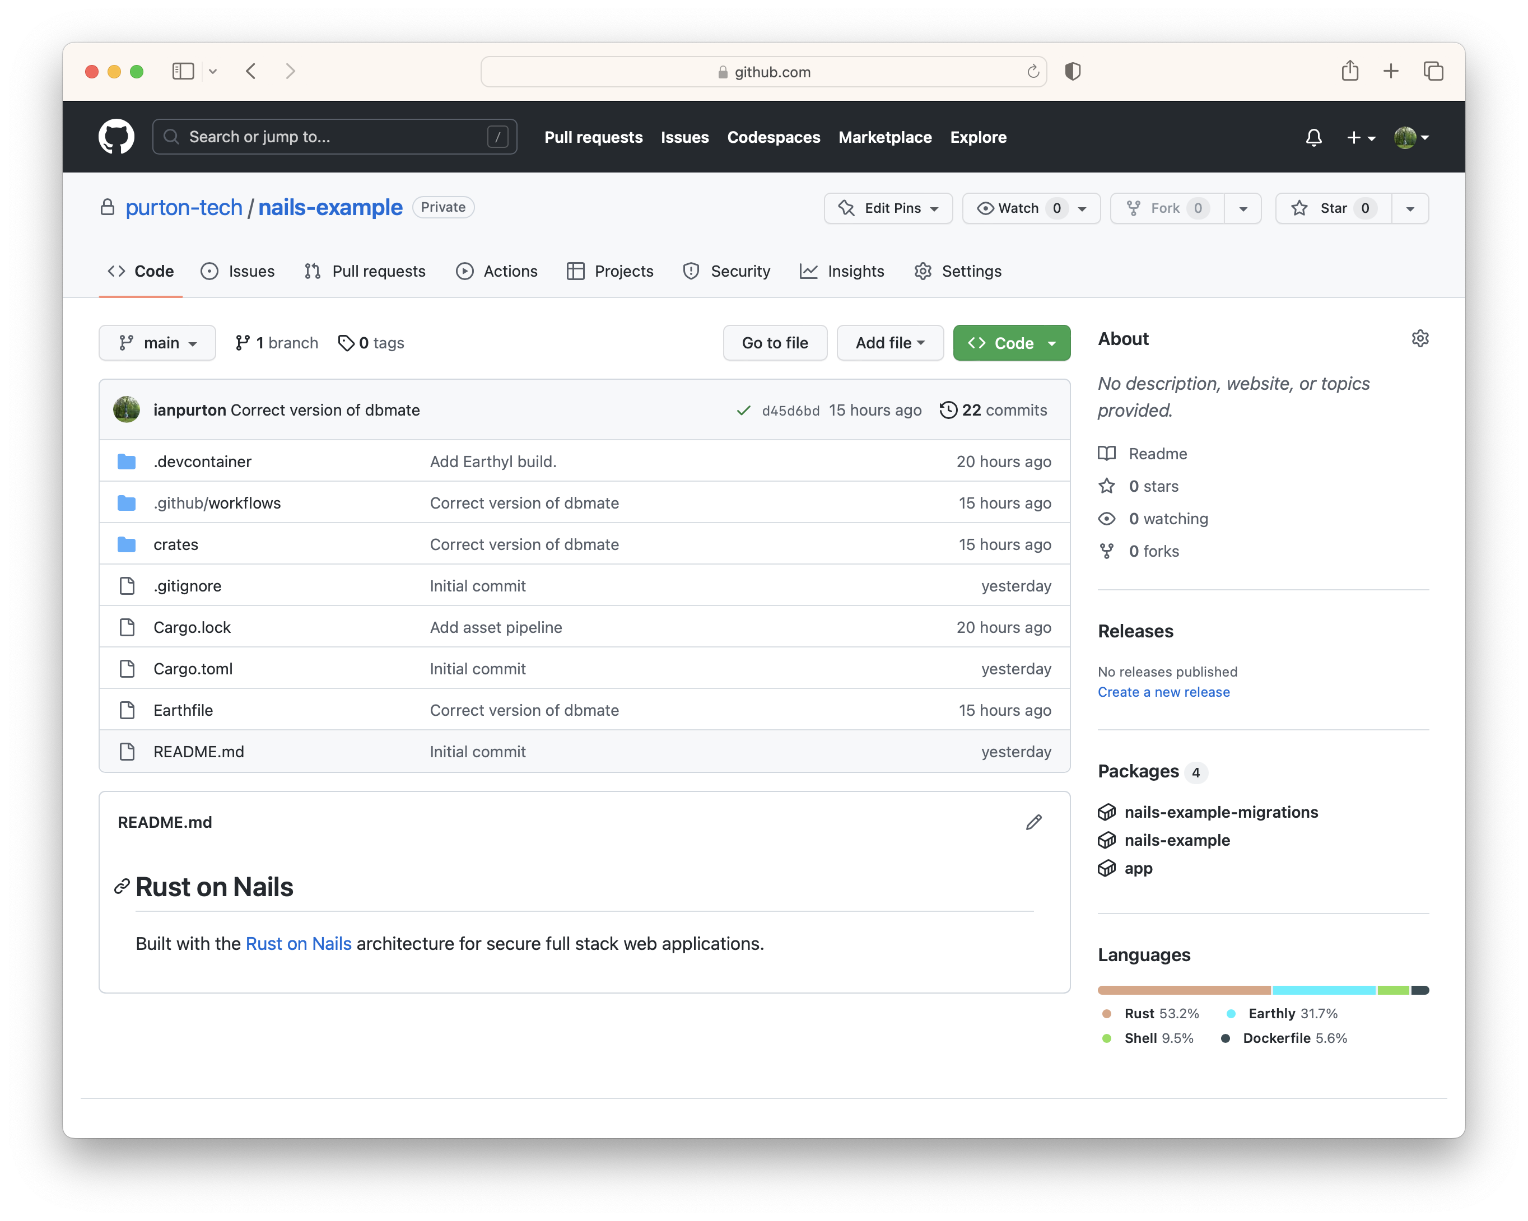Open the Insights tab
The width and height of the screenshot is (1528, 1221).
pyautogui.click(x=841, y=272)
